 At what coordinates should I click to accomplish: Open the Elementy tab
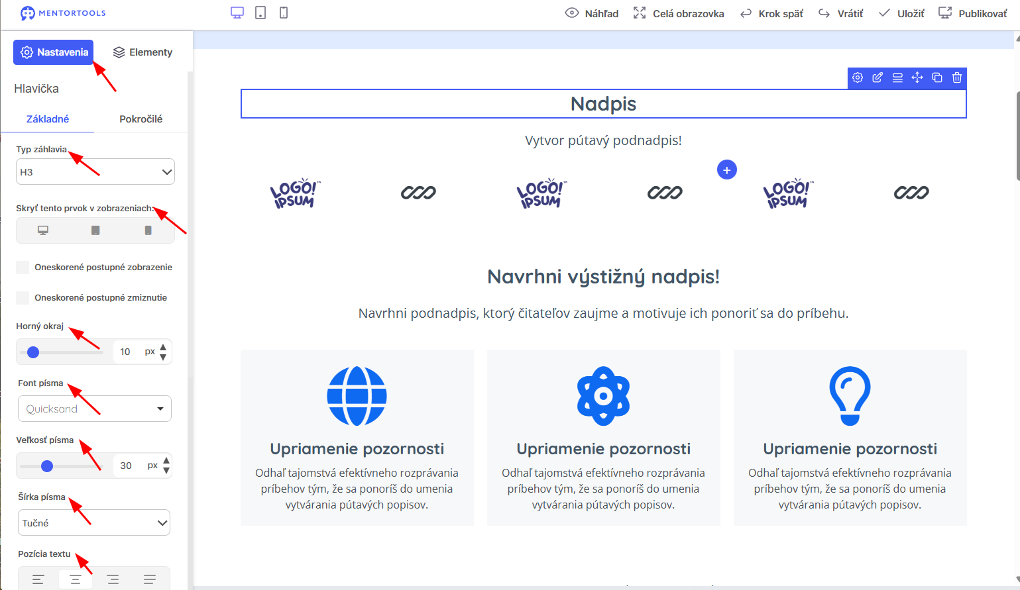coord(142,52)
